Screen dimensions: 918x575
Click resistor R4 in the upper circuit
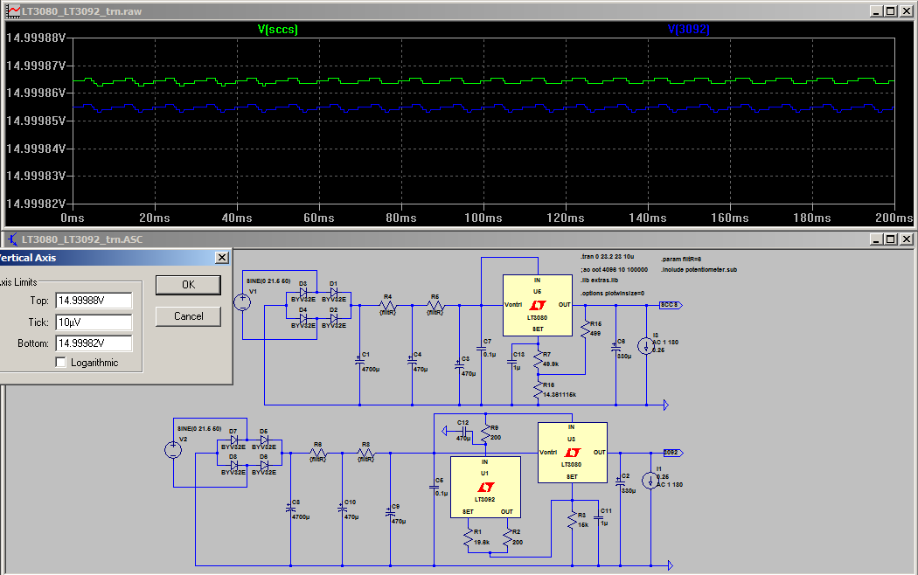387,305
